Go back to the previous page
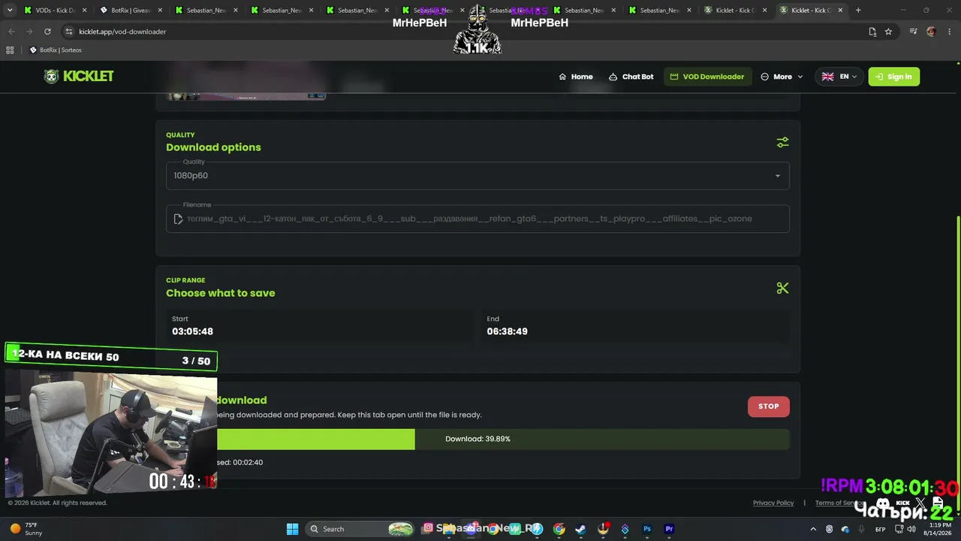The width and height of the screenshot is (961, 541). click(x=11, y=32)
